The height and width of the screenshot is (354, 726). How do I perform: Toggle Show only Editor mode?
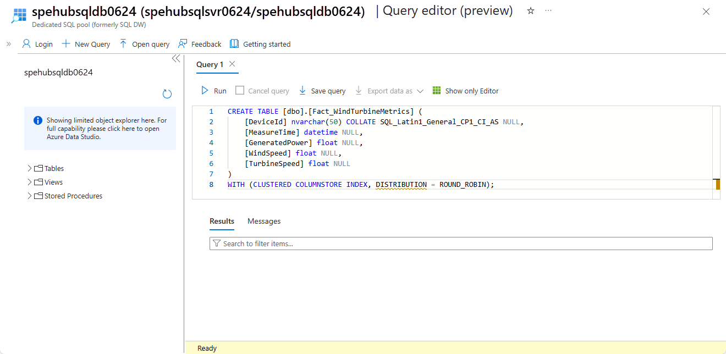(465, 90)
